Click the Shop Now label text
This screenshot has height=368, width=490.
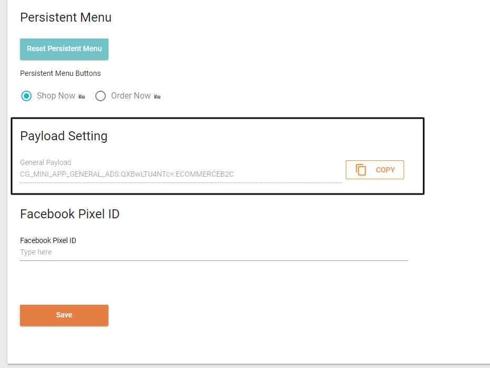tap(56, 96)
